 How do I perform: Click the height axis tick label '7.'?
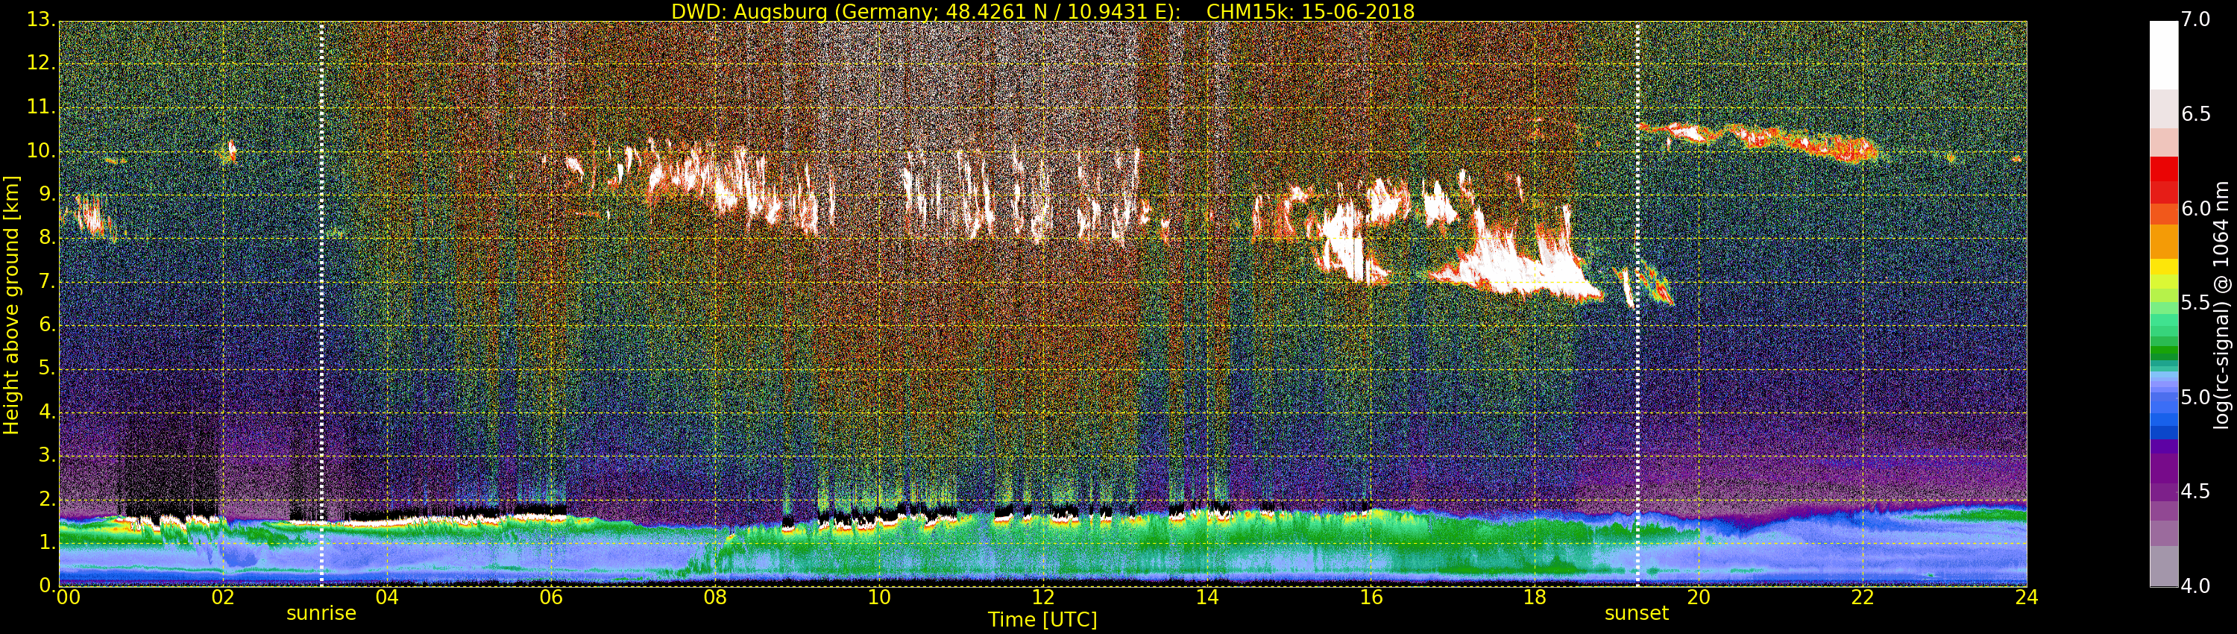[x=47, y=281]
